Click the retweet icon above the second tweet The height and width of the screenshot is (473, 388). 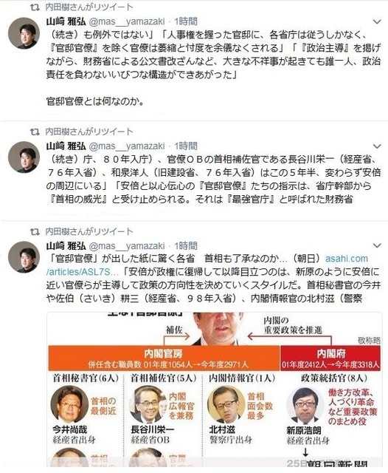(x=35, y=132)
